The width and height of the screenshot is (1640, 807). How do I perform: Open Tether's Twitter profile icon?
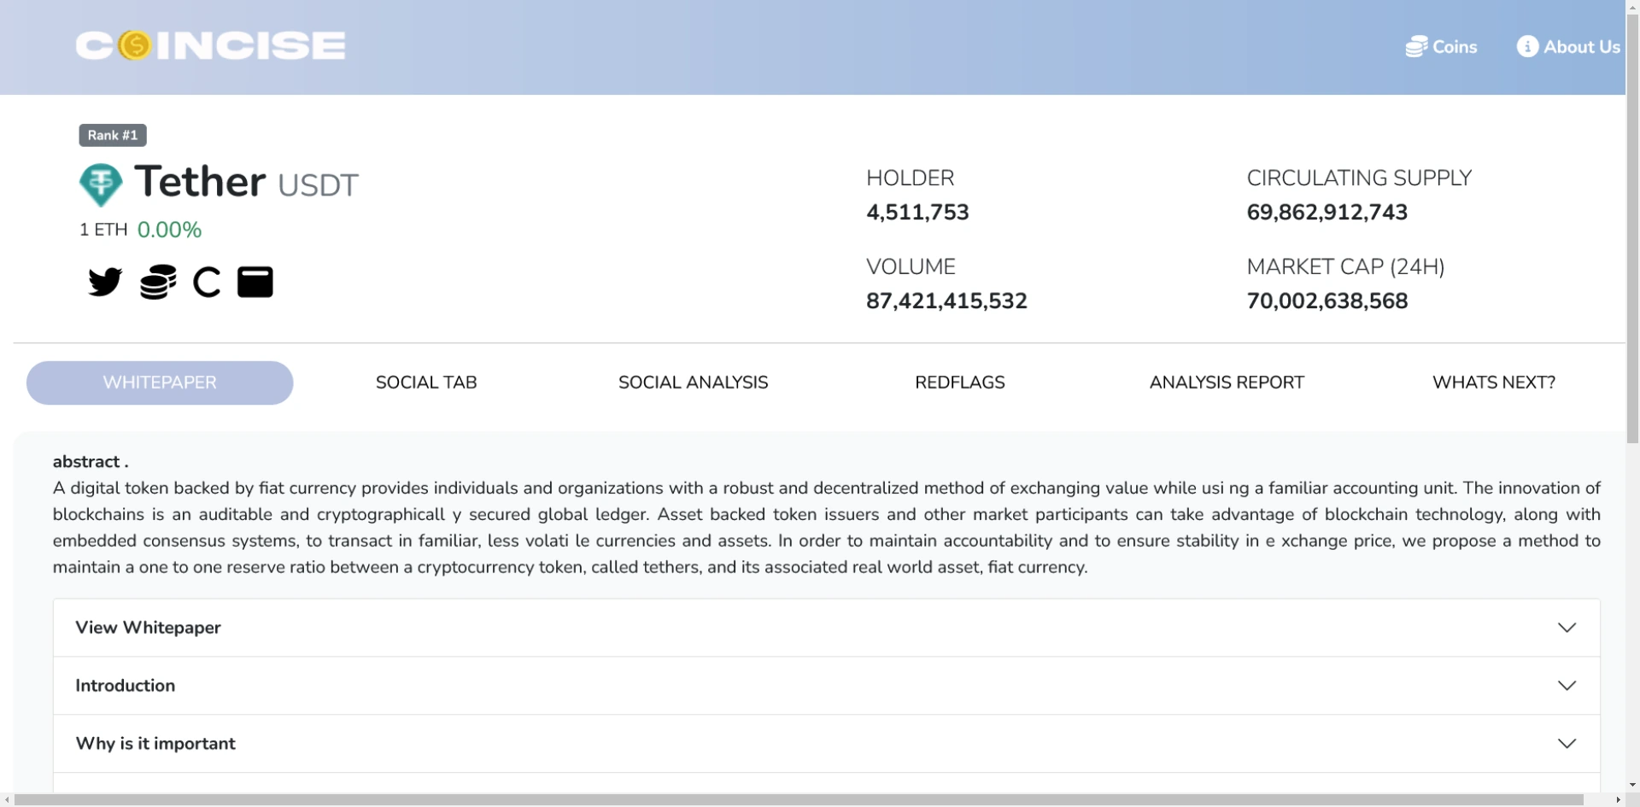click(105, 282)
